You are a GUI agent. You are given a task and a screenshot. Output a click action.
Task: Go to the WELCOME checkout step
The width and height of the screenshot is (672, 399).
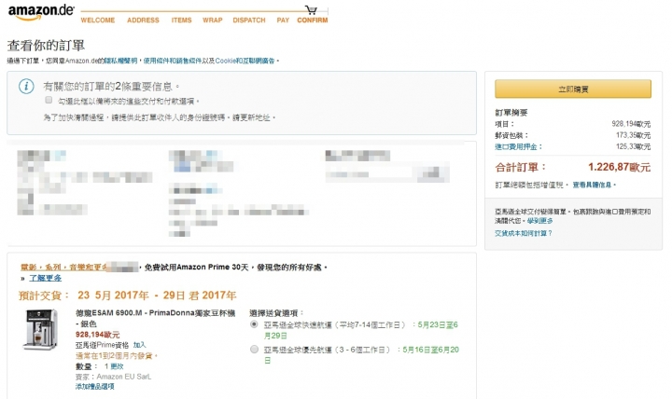[98, 21]
